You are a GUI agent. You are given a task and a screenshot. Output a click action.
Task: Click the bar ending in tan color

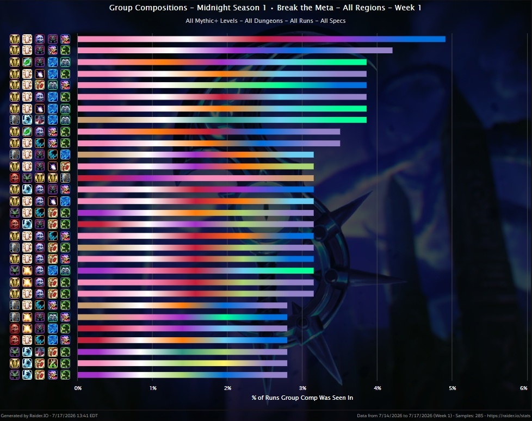[195, 178]
